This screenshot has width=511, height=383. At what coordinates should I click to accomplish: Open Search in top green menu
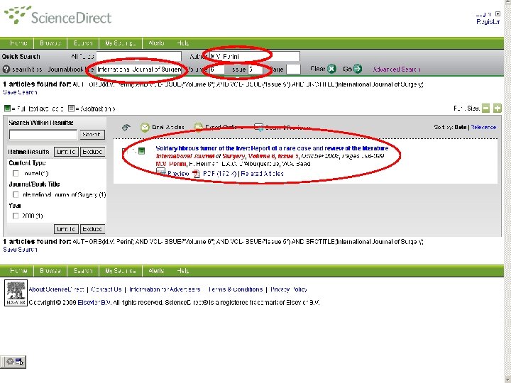pyautogui.click(x=83, y=43)
